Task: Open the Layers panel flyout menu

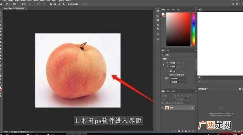Action: [x=196, y=91]
